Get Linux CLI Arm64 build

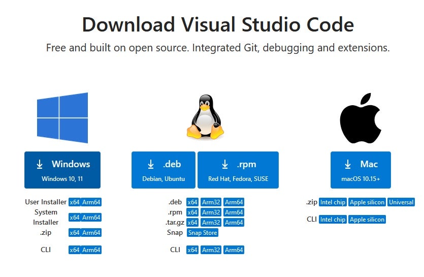(x=234, y=250)
